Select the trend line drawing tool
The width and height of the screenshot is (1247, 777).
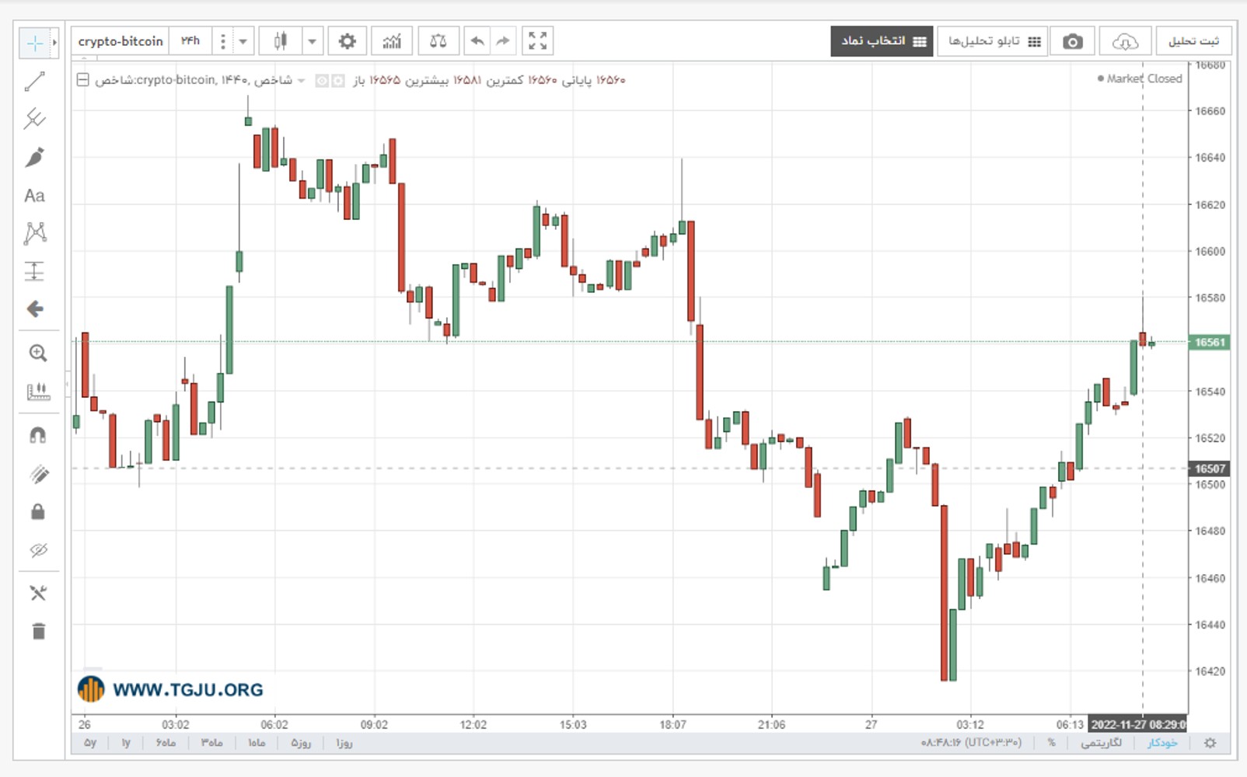35,81
